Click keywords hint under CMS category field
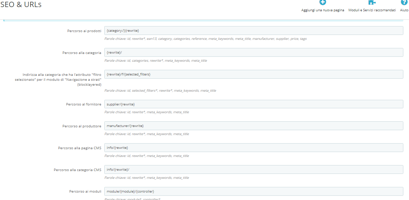 click(x=147, y=178)
